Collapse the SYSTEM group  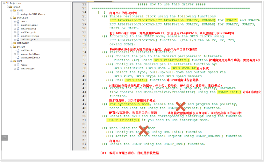[x=11, y=47]
